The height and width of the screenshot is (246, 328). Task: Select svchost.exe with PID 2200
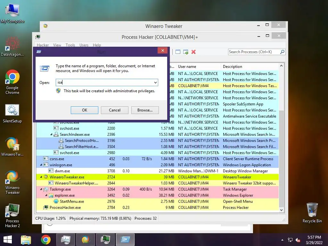point(157,128)
